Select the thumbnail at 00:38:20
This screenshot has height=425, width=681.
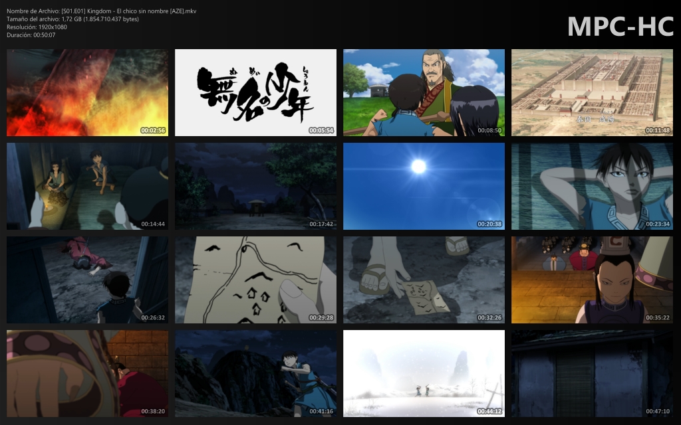pyautogui.click(x=87, y=373)
